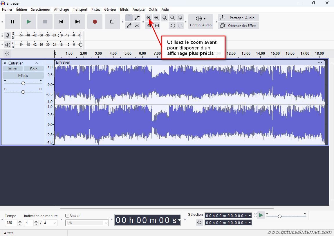Mute the Entretien track

click(12, 69)
